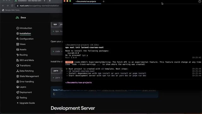The width and height of the screenshot is (202, 114).
Task: Open the SEO and Meta docs page
Action: coord(27,60)
